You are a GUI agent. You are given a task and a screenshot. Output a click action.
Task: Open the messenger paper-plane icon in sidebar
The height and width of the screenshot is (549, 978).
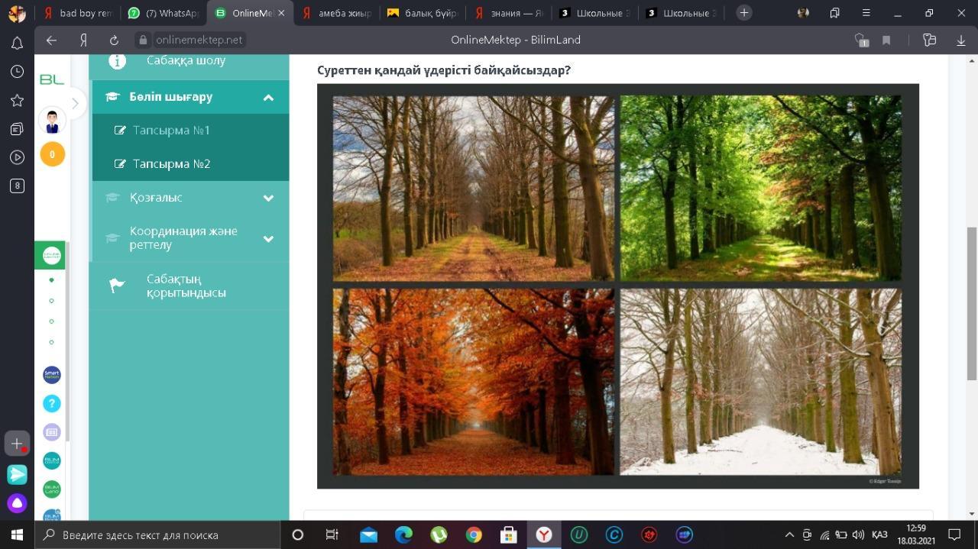[17, 474]
